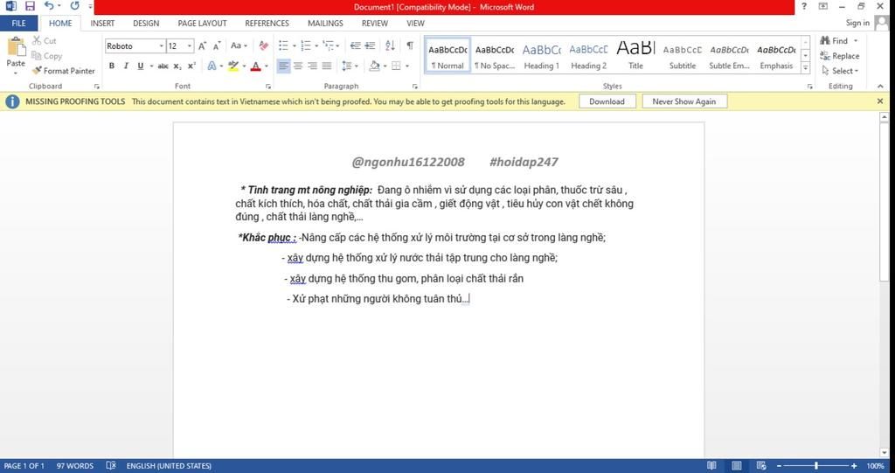Decrease paragraph indent
The height and width of the screenshot is (473, 895).
click(355, 45)
